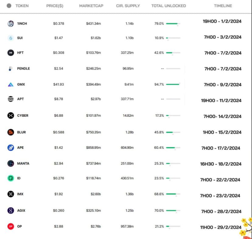Select timeline 16H30 - 18/2/2024

click(x=221, y=164)
